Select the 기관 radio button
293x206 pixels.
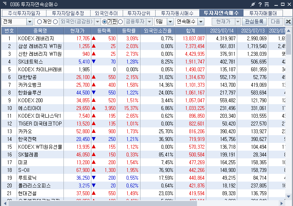pyautogui.click(x=105, y=22)
